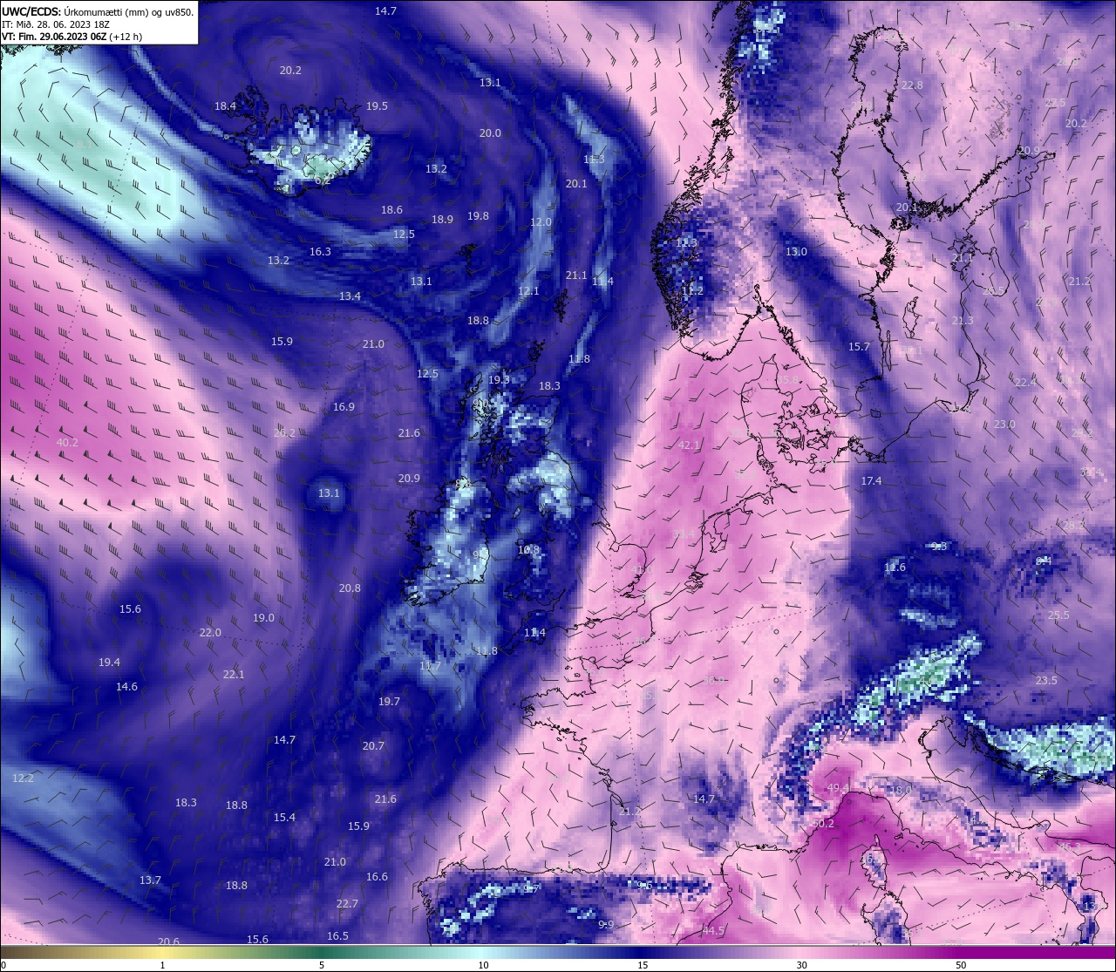Click the 19.7 value south of Ireland

pyautogui.click(x=389, y=702)
